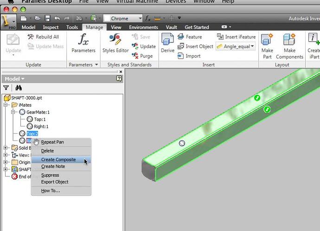Choose Export Object in context menu
This screenshot has height=231, width=320.
pyautogui.click(x=61, y=182)
